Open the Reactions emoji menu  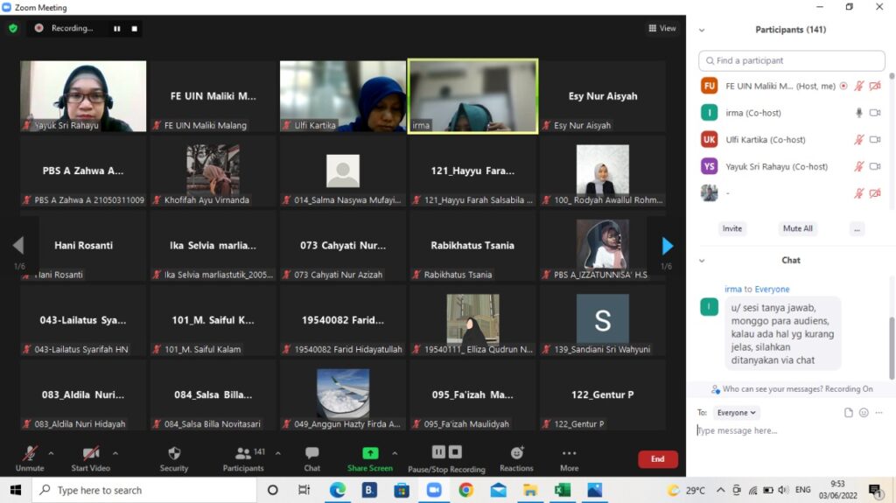pos(516,453)
